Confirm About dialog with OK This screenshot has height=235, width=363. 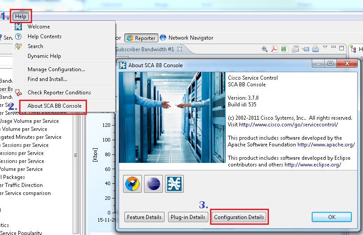coord(331,217)
